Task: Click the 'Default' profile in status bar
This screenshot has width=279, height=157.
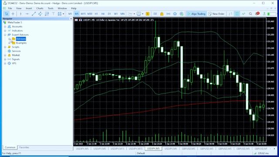Action: click(x=141, y=153)
